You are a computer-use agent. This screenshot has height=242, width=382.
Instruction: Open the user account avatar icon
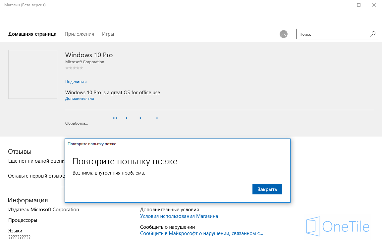click(x=283, y=34)
